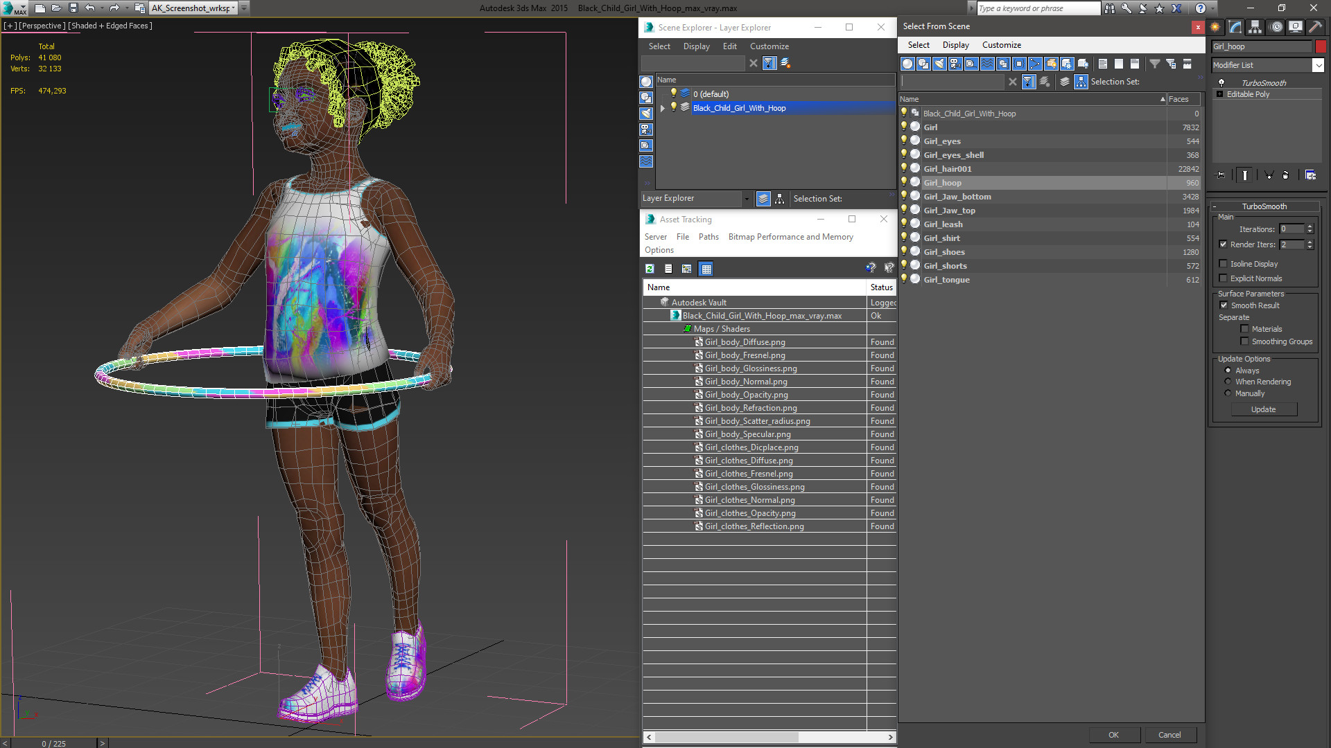Open Select menu in Scene Explorer

(x=659, y=46)
